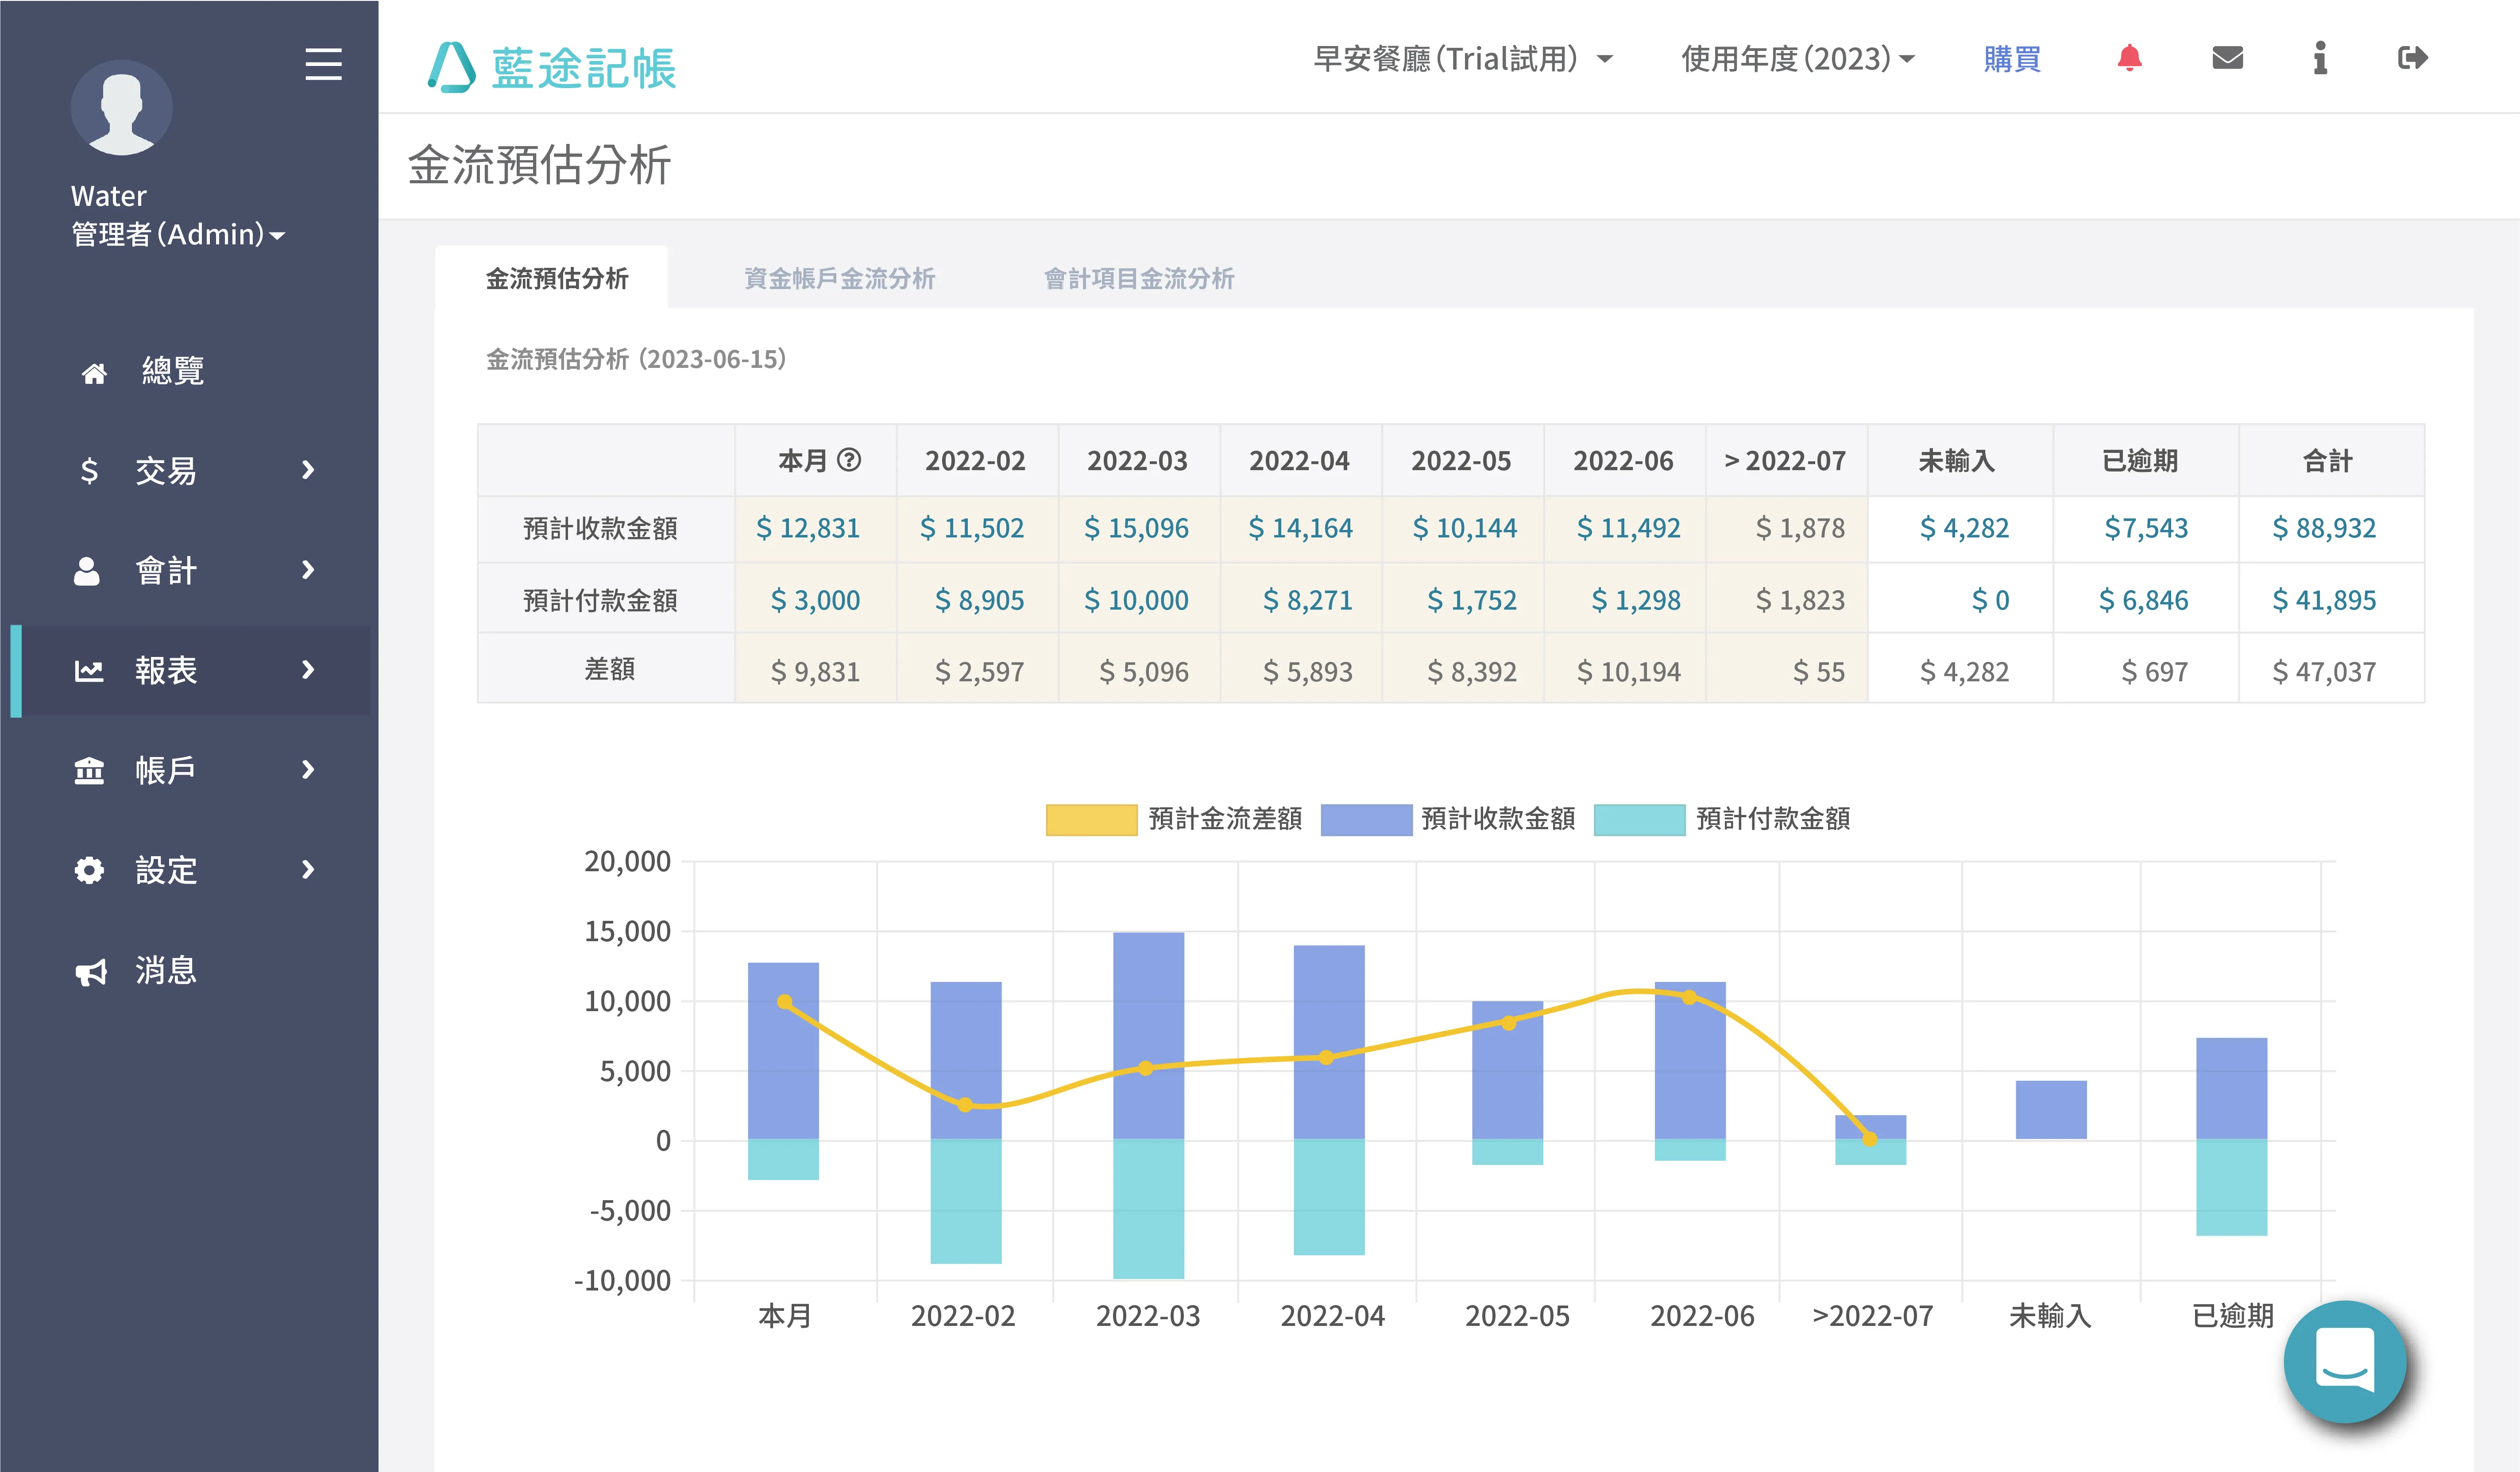Click the help question mark beside 本月
The image size is (2520, 1472).
(849, 460)
